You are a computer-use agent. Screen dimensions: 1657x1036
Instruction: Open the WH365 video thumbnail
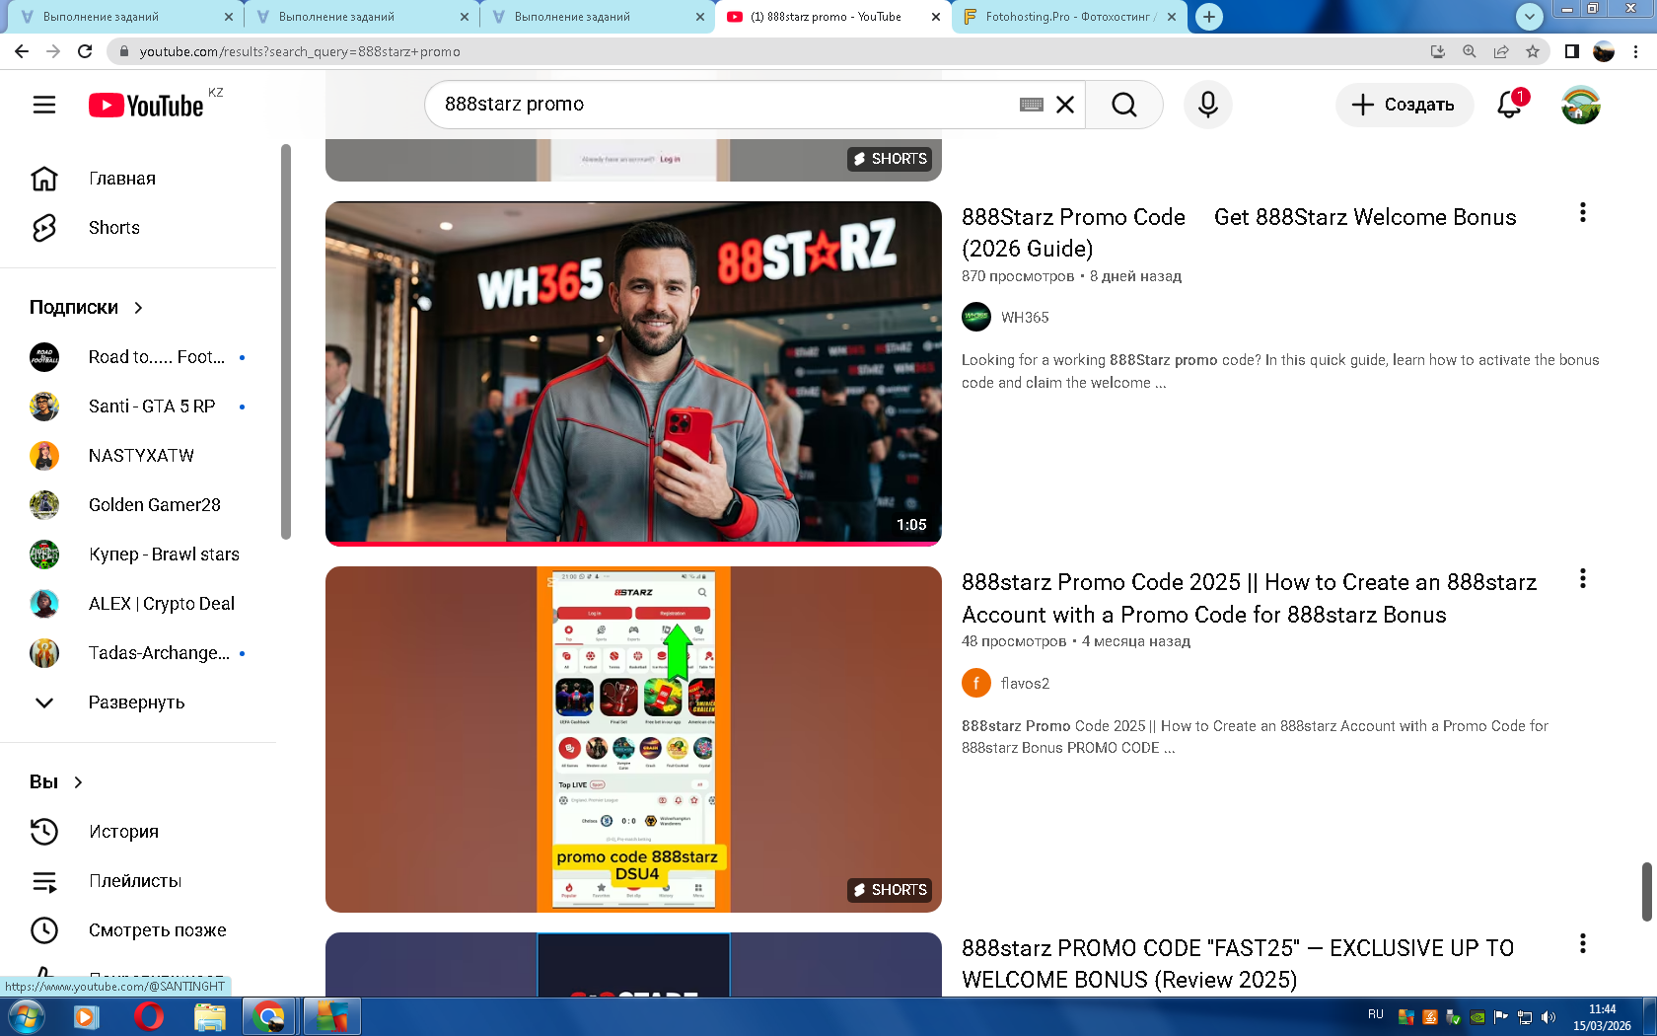click(x=633, y=373)
